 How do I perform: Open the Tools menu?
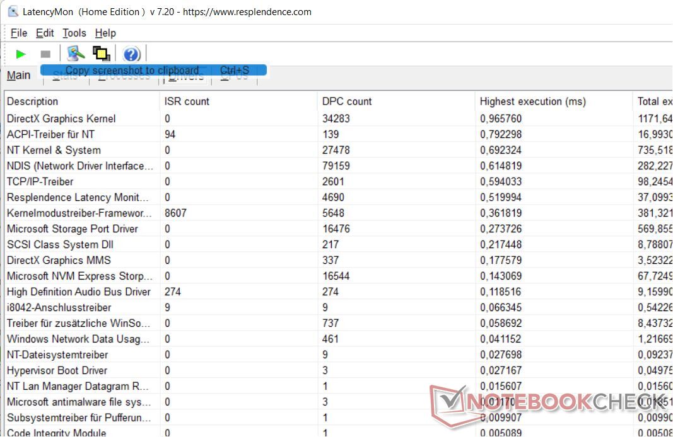click(74, 33)
